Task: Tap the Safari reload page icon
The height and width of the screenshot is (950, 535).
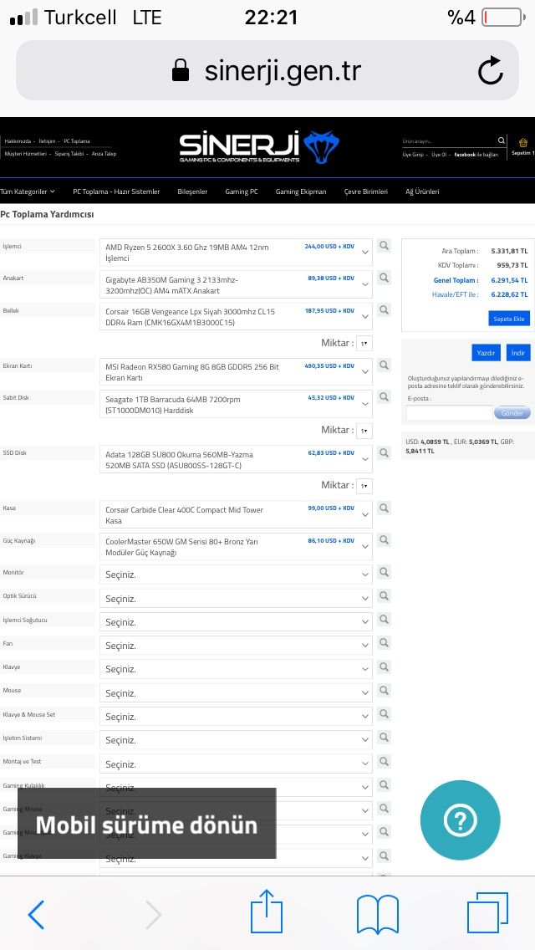Action: pyautogui.click(x=490, y=70)
